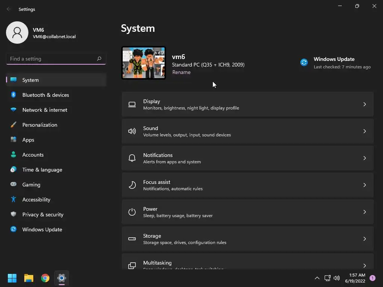Click the Accessibility figure icon
383x287 pixels.
click(13, 200)
